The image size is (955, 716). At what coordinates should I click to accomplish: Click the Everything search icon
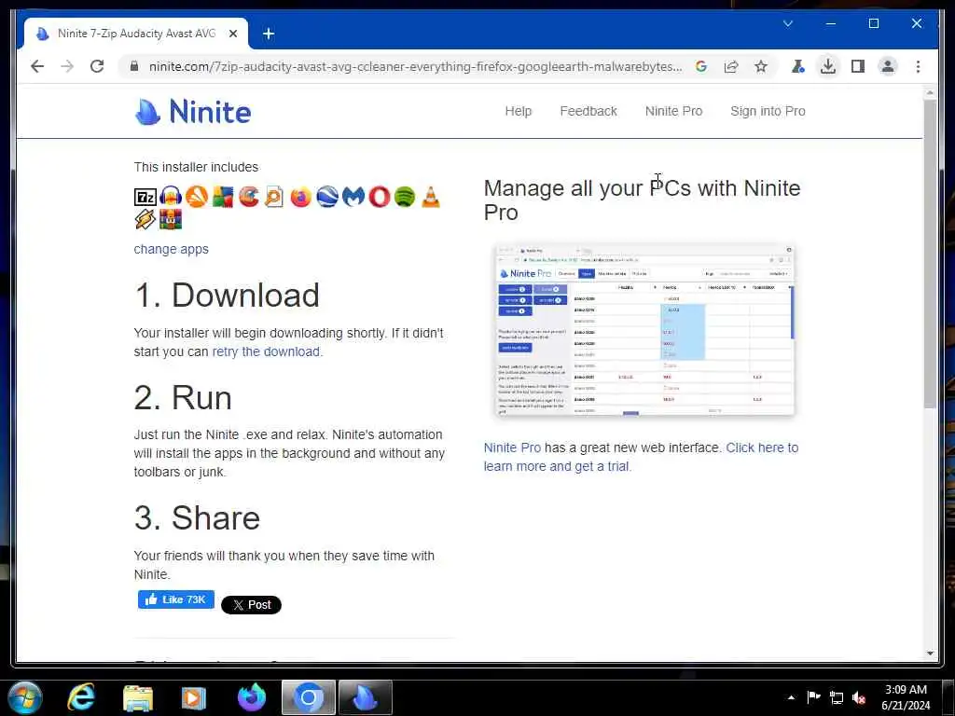tap(275, 197)
